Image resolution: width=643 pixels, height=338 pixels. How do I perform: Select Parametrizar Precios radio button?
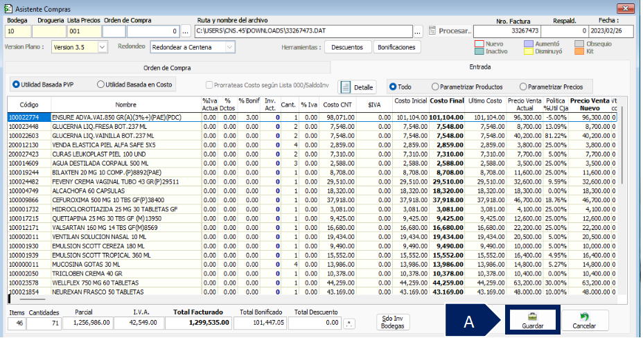coord(523,87)
